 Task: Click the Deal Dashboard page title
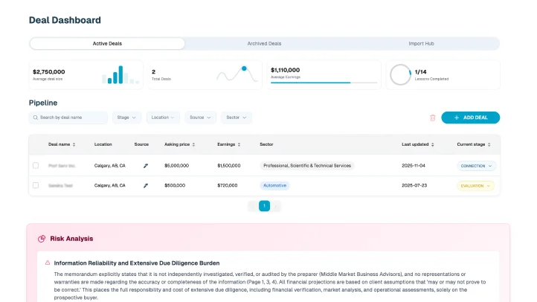[65, 20]
